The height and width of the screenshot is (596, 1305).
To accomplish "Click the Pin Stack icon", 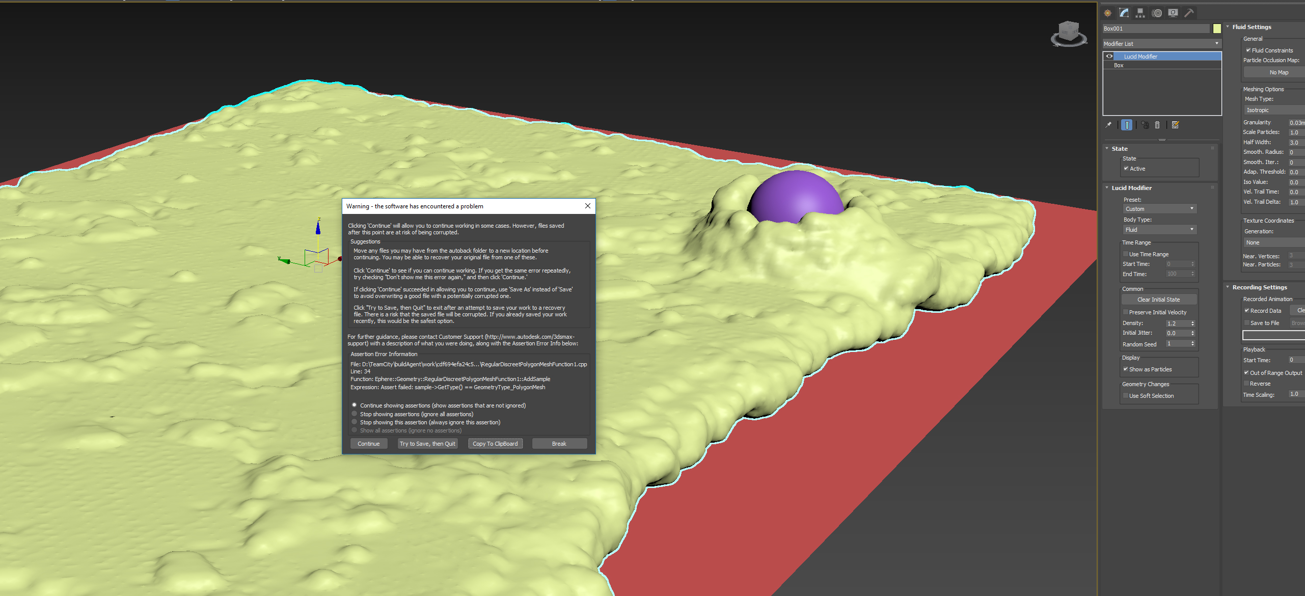I will [x=1108, y=125].
